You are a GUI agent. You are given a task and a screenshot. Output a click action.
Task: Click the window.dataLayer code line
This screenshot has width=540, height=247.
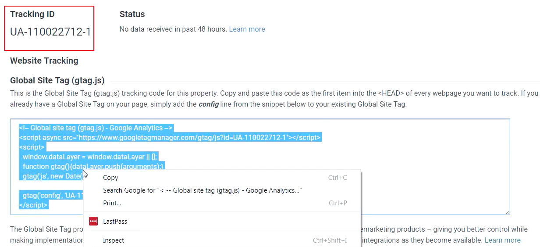90,157
